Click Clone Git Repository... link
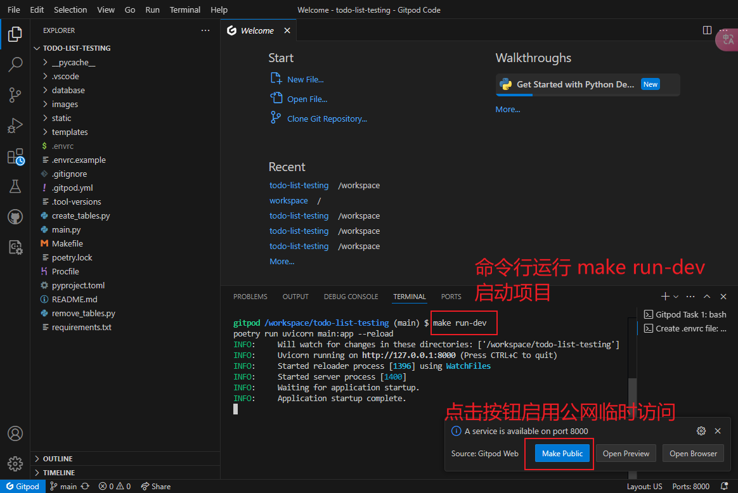This screenshot has height=493, width=738. pos(327,119)
